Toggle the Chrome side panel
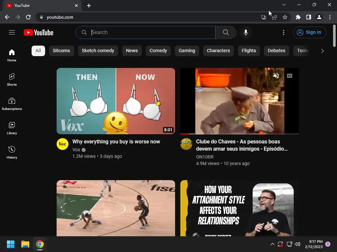The height and width of the screenshot is (252, 337). (x=309, y=17)
